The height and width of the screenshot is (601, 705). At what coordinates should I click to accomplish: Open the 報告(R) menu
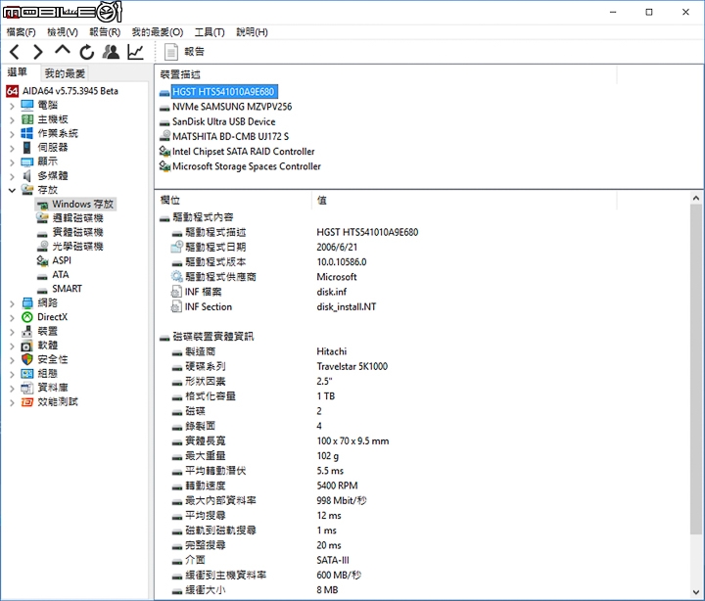pyautogui.click(x=105, y=32)
